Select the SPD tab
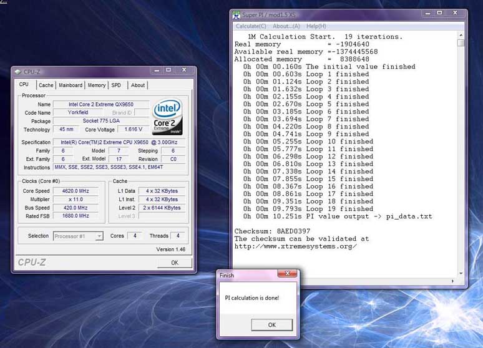 pos(116,85)
